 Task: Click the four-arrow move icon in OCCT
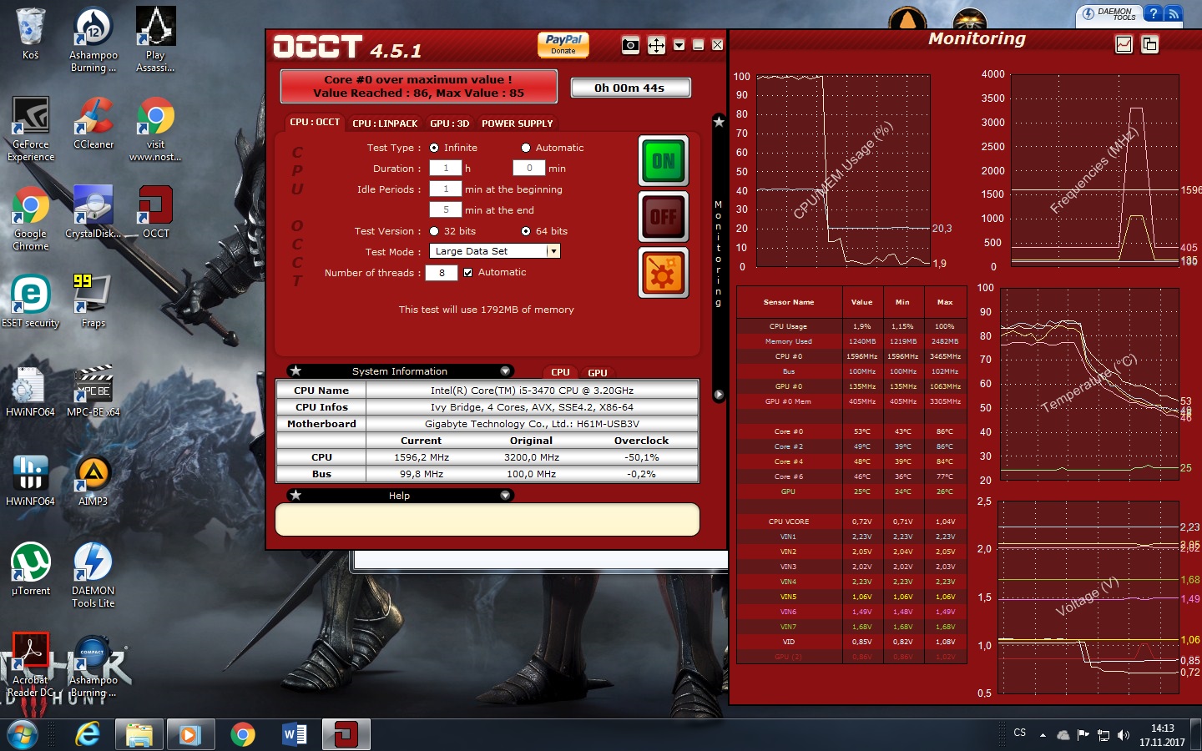657,45
